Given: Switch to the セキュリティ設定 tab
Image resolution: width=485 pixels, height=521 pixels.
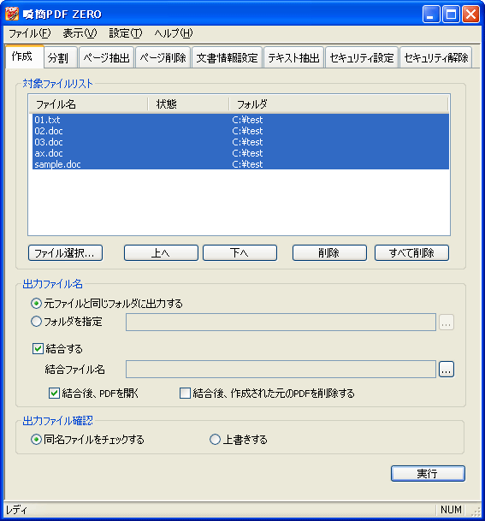Looking at the screenshot, I should point(362,58).
